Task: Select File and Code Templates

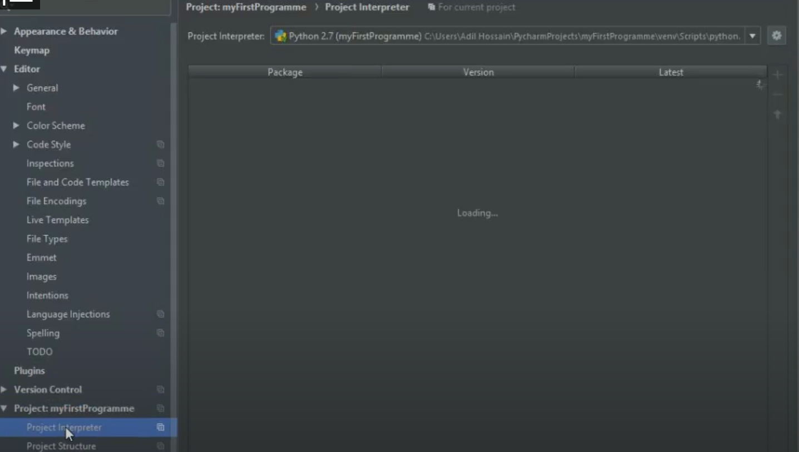Action: [x=78, y=182]
